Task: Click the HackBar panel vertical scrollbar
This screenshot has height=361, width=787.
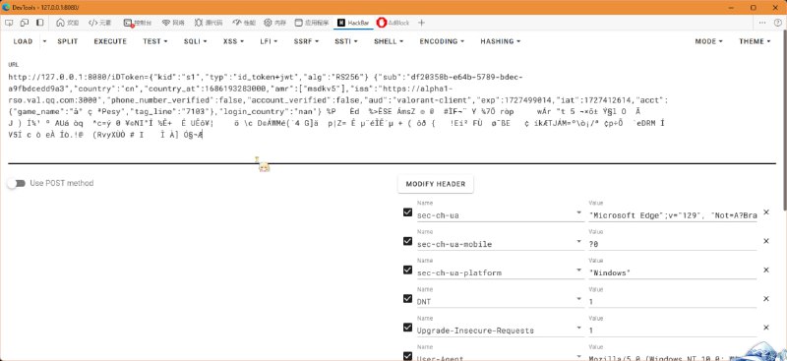Action: pyautogui.click(x=784, y=121)
